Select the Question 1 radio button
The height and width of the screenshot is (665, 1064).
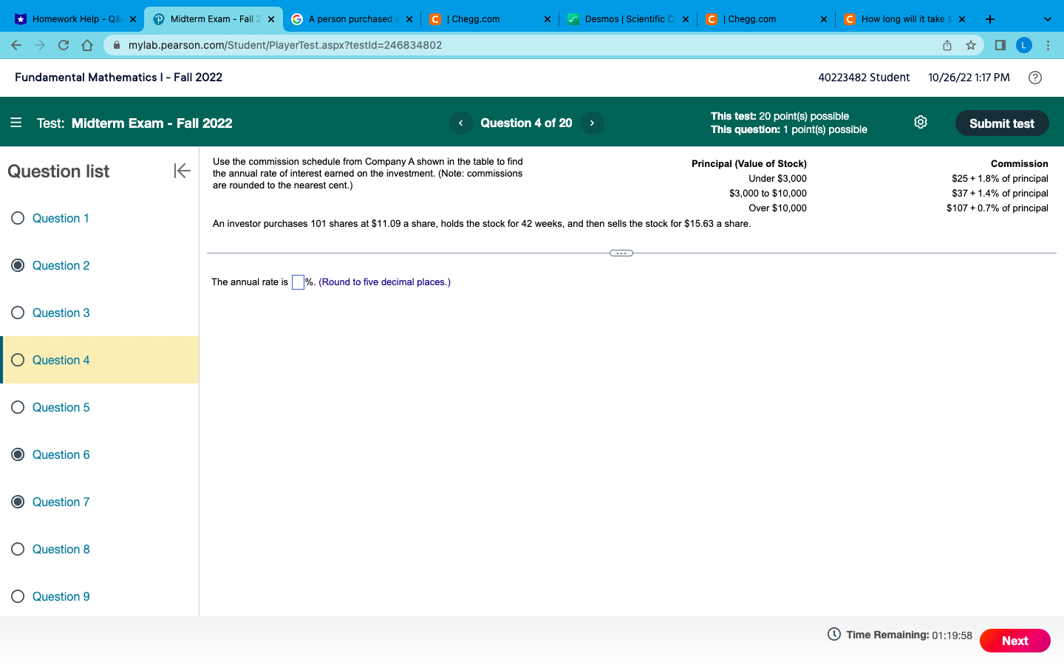(x=18, y=218)
